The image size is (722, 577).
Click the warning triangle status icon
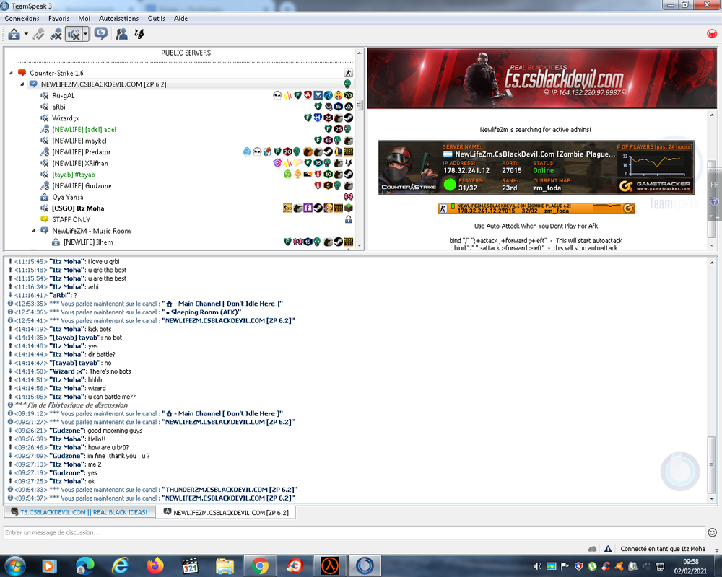tap(608, 548)
